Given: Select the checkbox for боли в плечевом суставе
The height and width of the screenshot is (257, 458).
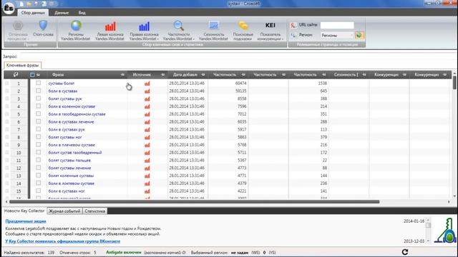Looking at the screenshot, I should click(38, 144).
